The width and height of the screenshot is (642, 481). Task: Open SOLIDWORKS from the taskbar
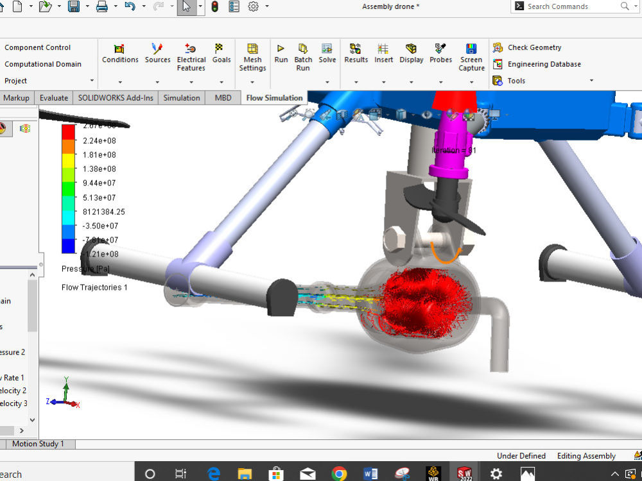tap(464, 473)
